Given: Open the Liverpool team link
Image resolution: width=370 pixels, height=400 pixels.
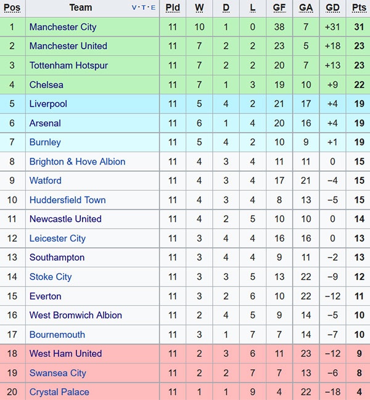Looking at the screenshot, I should [48, 104].
